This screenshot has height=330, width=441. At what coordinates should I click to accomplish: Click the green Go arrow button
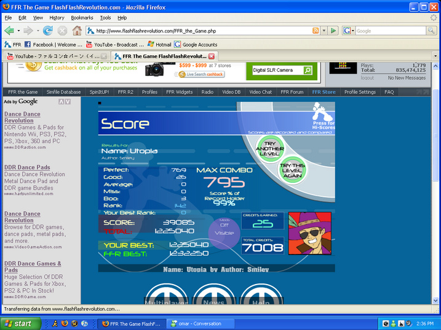(333, 31)
